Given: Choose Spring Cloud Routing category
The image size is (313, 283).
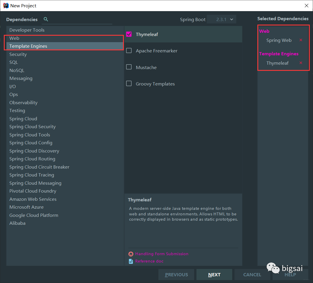Looking at the screenshot, I should 65,159.
